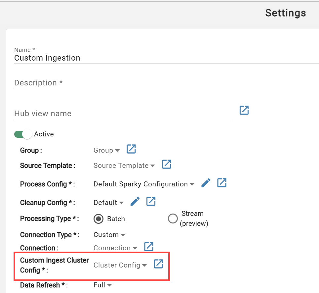The width and height of the screenshot is (319, 293).
Task: Expand Default Sparky Configuration dropdown
Action: pyautogui.click(x=144, y=184)
